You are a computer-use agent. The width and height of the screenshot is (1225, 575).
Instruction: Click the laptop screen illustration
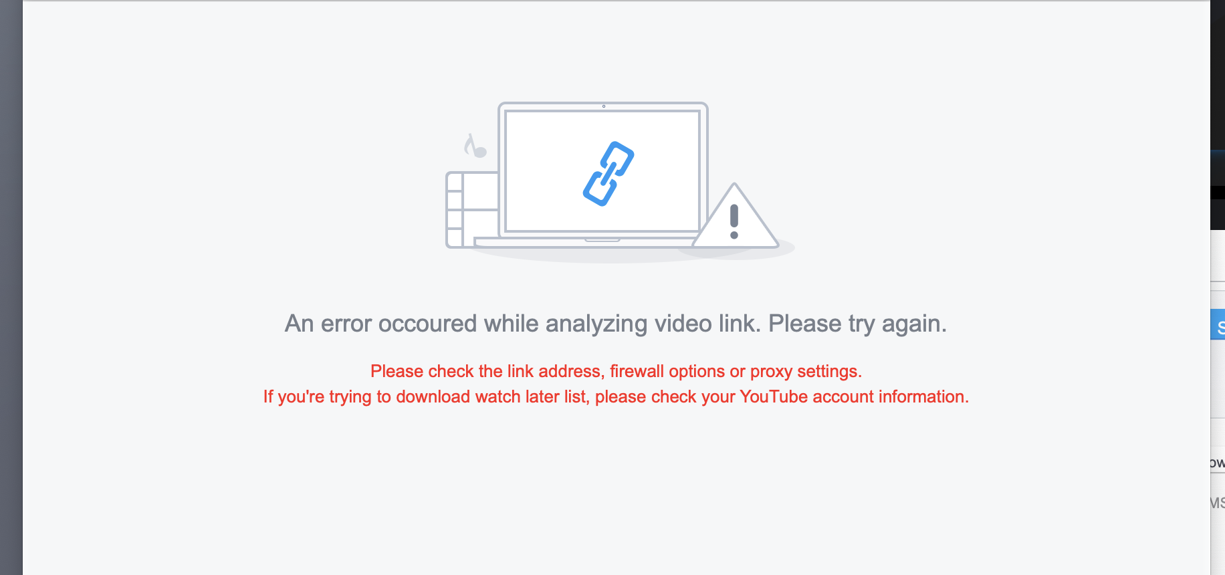pos(602,171)
